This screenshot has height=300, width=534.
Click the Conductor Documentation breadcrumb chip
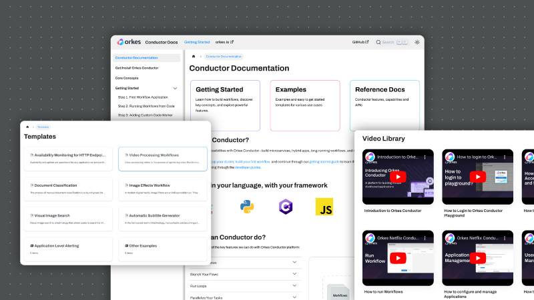click(x=224, y=57)
